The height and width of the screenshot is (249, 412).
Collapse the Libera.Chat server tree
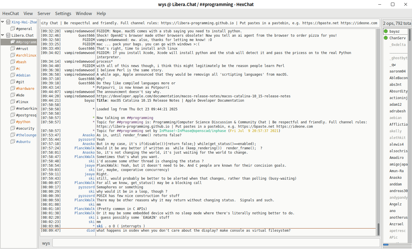pyautogui.click(x=3, y=35)
